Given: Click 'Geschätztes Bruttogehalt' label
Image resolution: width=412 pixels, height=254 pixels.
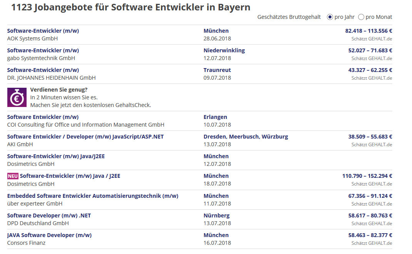Looking at the screenshot, I should (x=289, y=17).
